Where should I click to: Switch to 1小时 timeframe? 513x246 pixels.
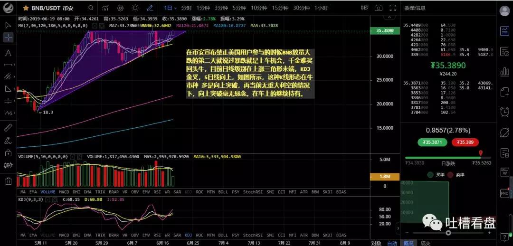(x=321, y=8)
